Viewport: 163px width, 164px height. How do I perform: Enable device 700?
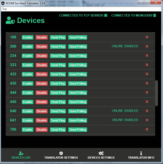(x=28, y=130)
